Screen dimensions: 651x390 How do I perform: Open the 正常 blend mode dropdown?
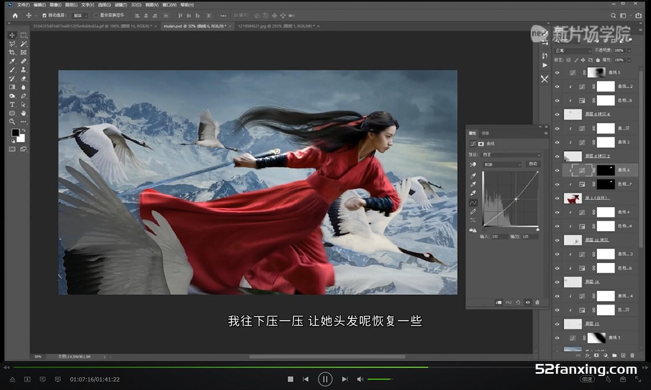click(x=573, y=50)
